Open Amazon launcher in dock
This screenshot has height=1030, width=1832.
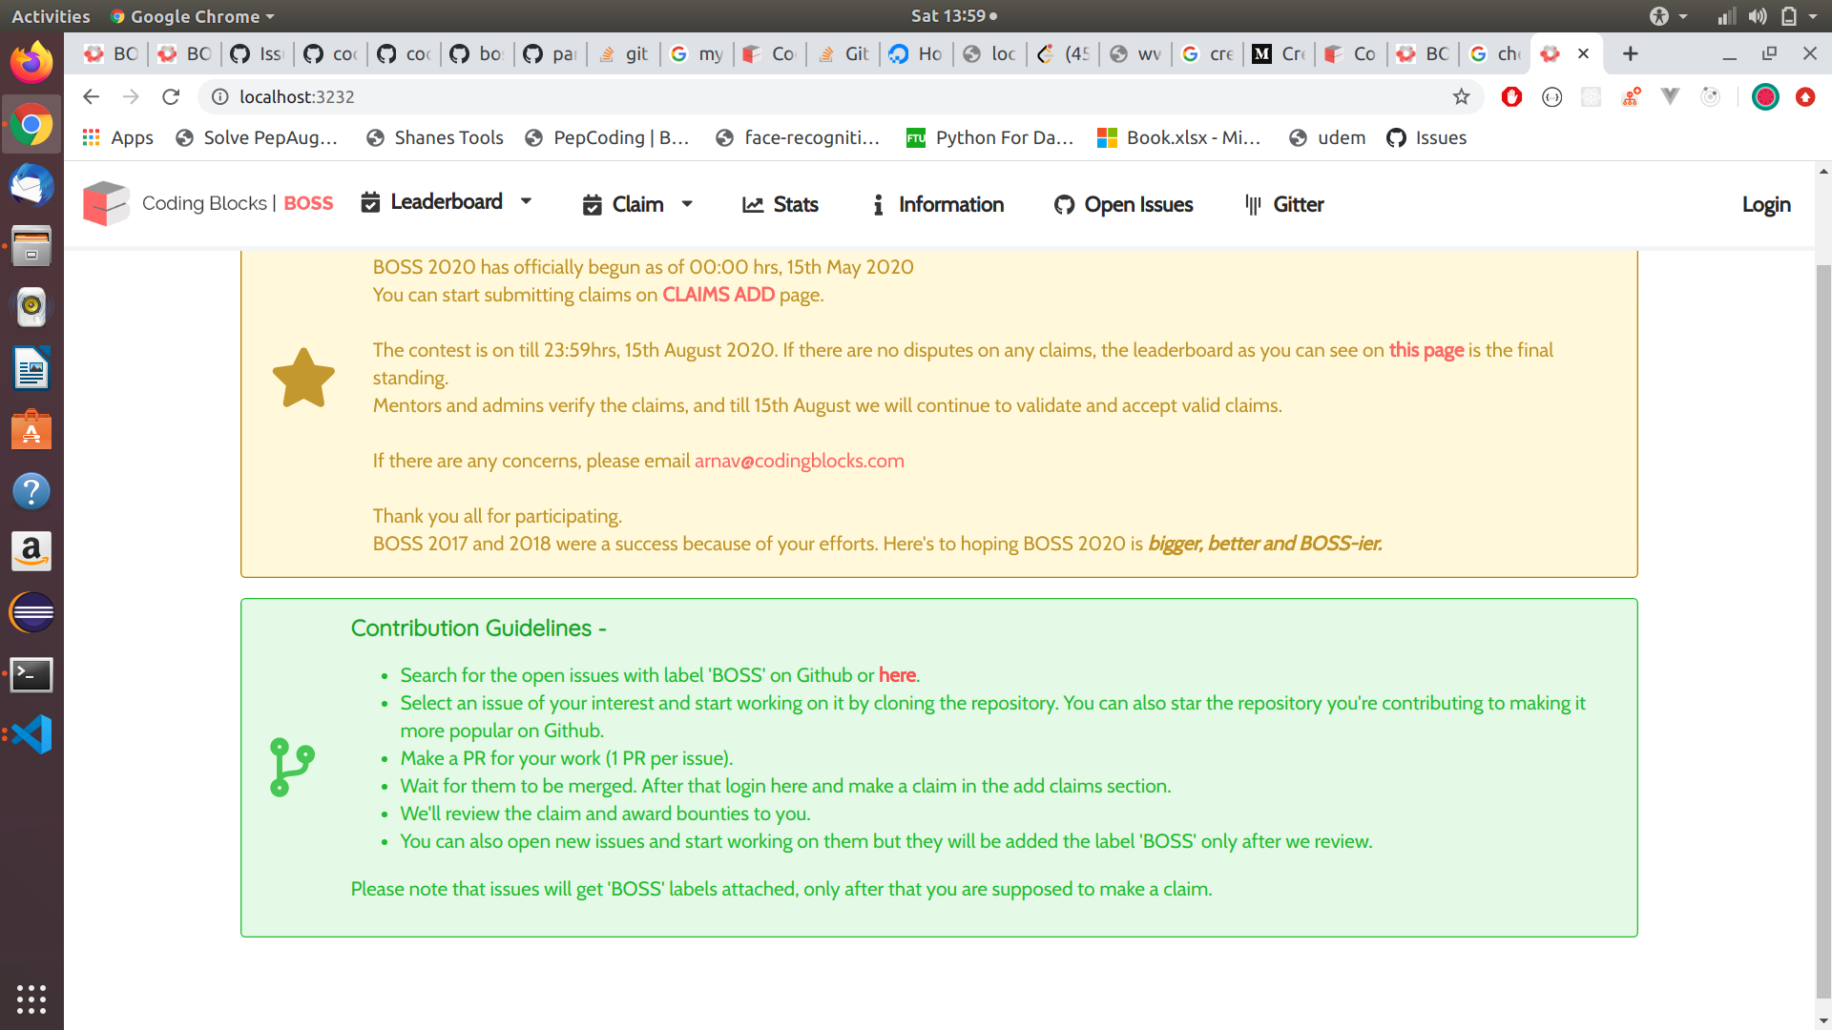pyautogui.click(x=31, y=551)
